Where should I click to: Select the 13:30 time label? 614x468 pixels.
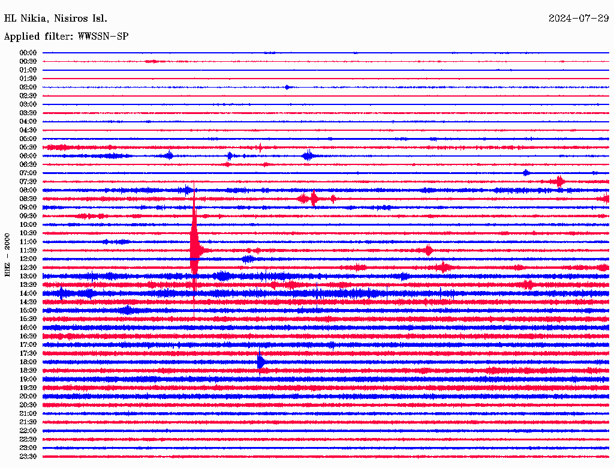coord(28,284)
